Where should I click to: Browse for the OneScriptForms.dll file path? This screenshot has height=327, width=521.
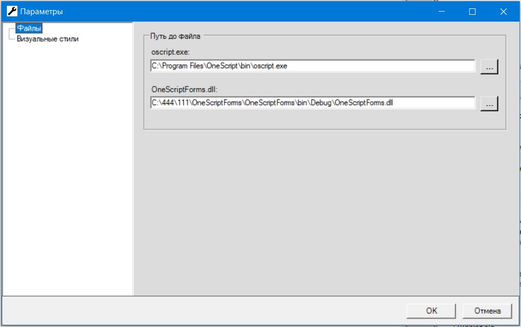pos(489,104)
